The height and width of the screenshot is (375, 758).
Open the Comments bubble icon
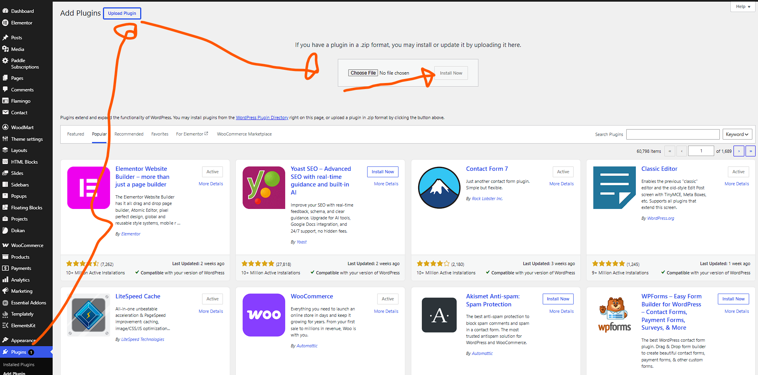click(x=5, y=89)
